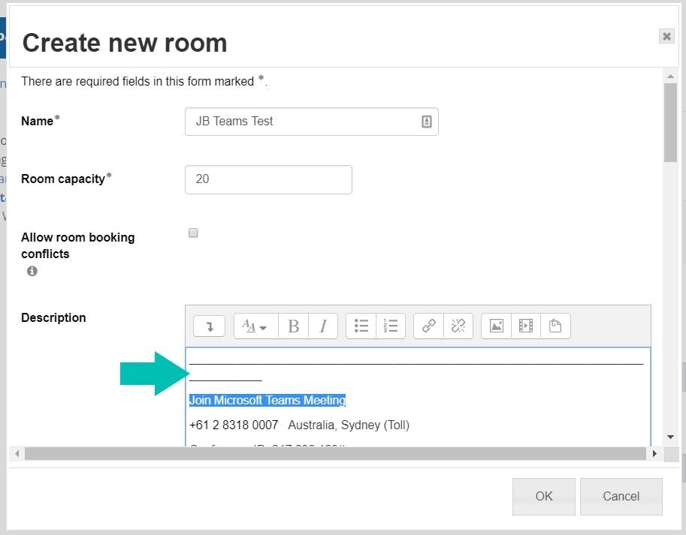This screenshot has height=535, width=686.
Task: Click the horizontal scrollbar right arrow
Action: pyautogui.click(x=654, y=454)
